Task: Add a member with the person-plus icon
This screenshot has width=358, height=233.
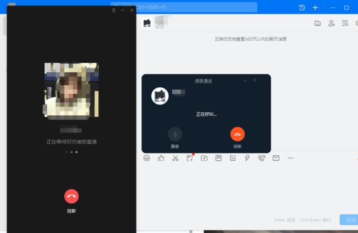Action: click(x=331, y=23)
